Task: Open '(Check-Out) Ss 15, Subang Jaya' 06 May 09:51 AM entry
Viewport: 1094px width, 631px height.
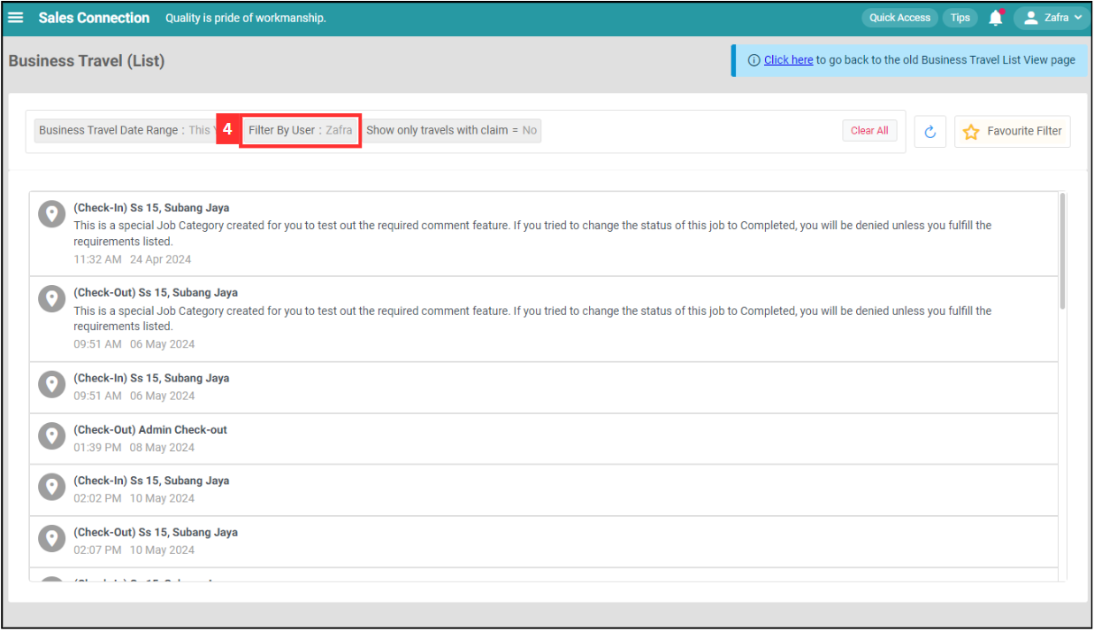Action: tap(544, 319)
